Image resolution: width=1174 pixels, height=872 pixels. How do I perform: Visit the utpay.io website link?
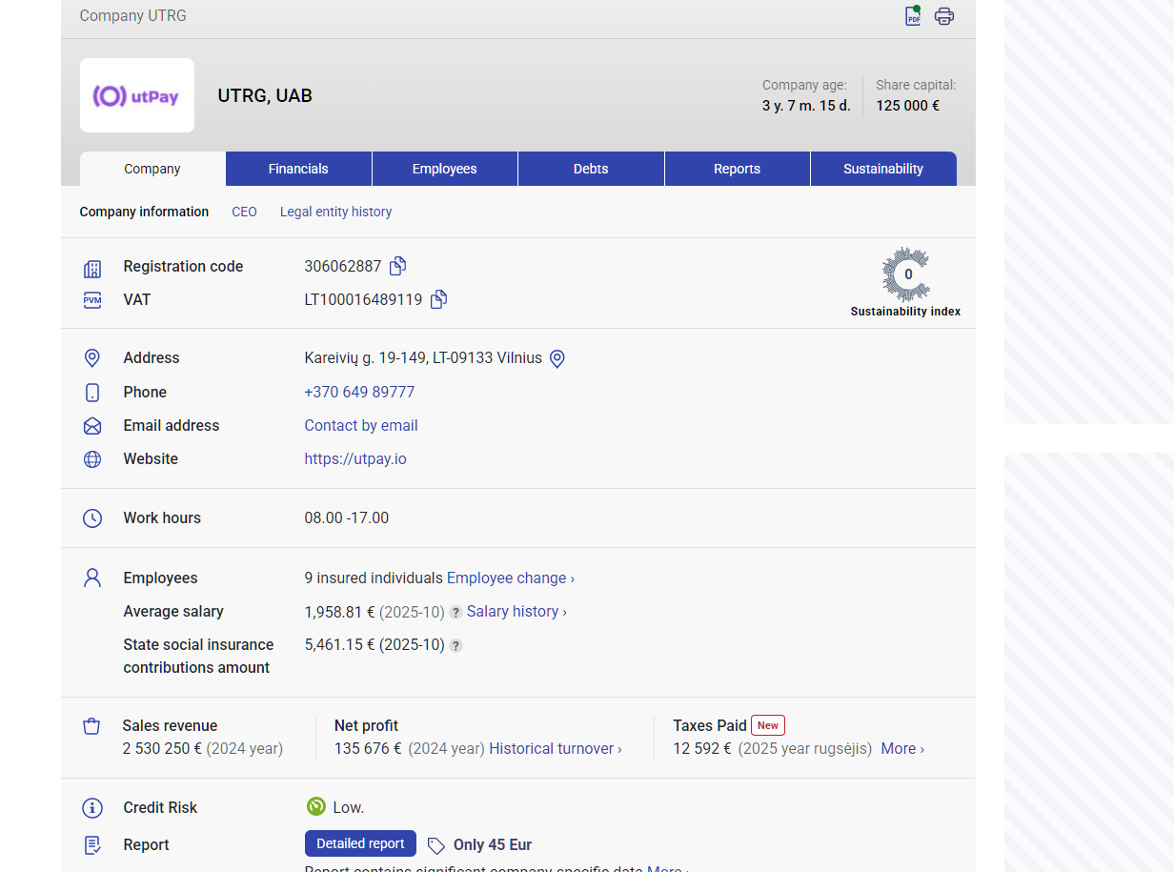coord(355,459)
